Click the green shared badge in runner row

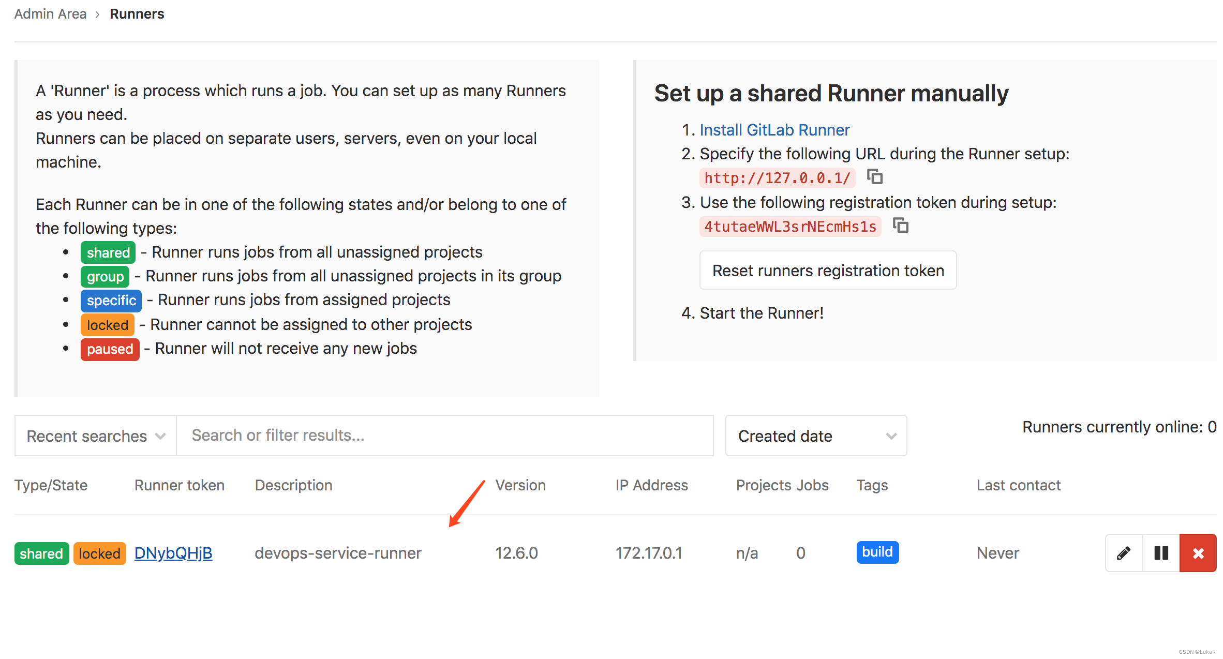click(41, 553)
